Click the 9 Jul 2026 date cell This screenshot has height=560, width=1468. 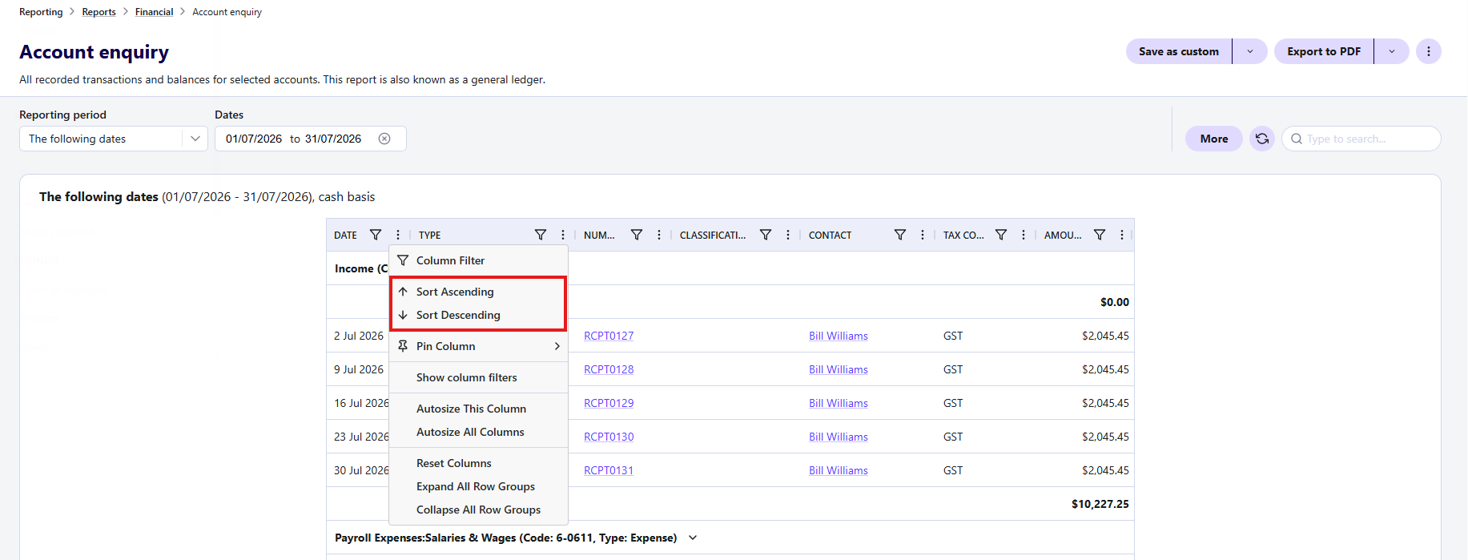point(359,369)
